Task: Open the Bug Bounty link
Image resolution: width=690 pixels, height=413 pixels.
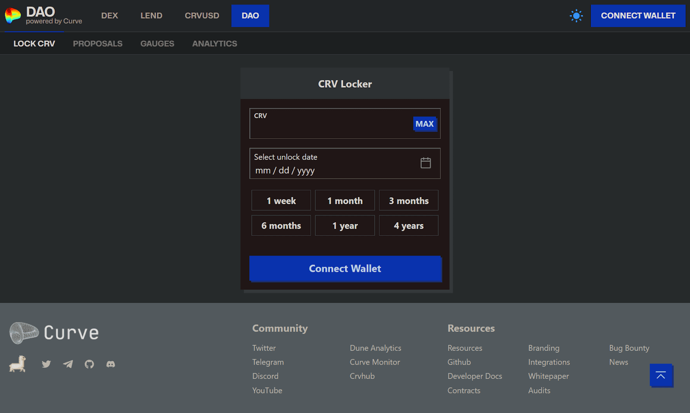Action: pos(629,348)
